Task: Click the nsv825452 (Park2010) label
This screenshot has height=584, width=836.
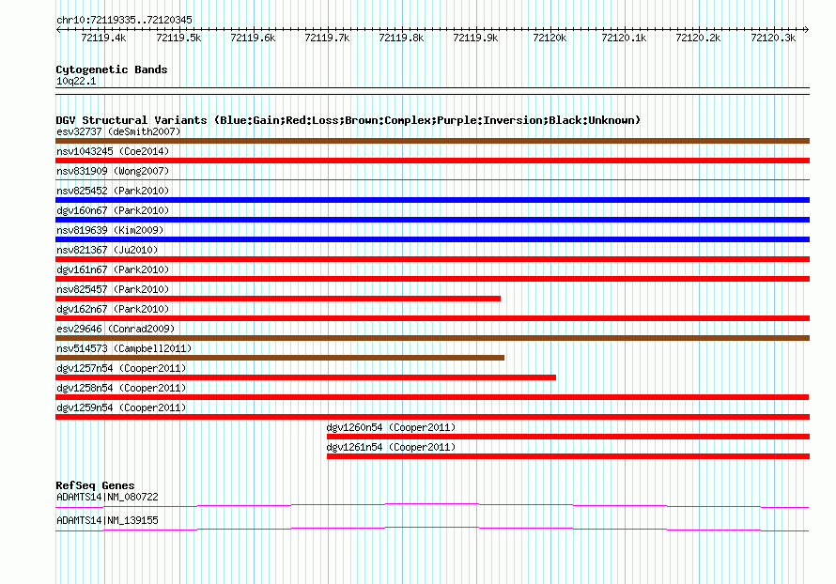Action: [x=113, y=191]
